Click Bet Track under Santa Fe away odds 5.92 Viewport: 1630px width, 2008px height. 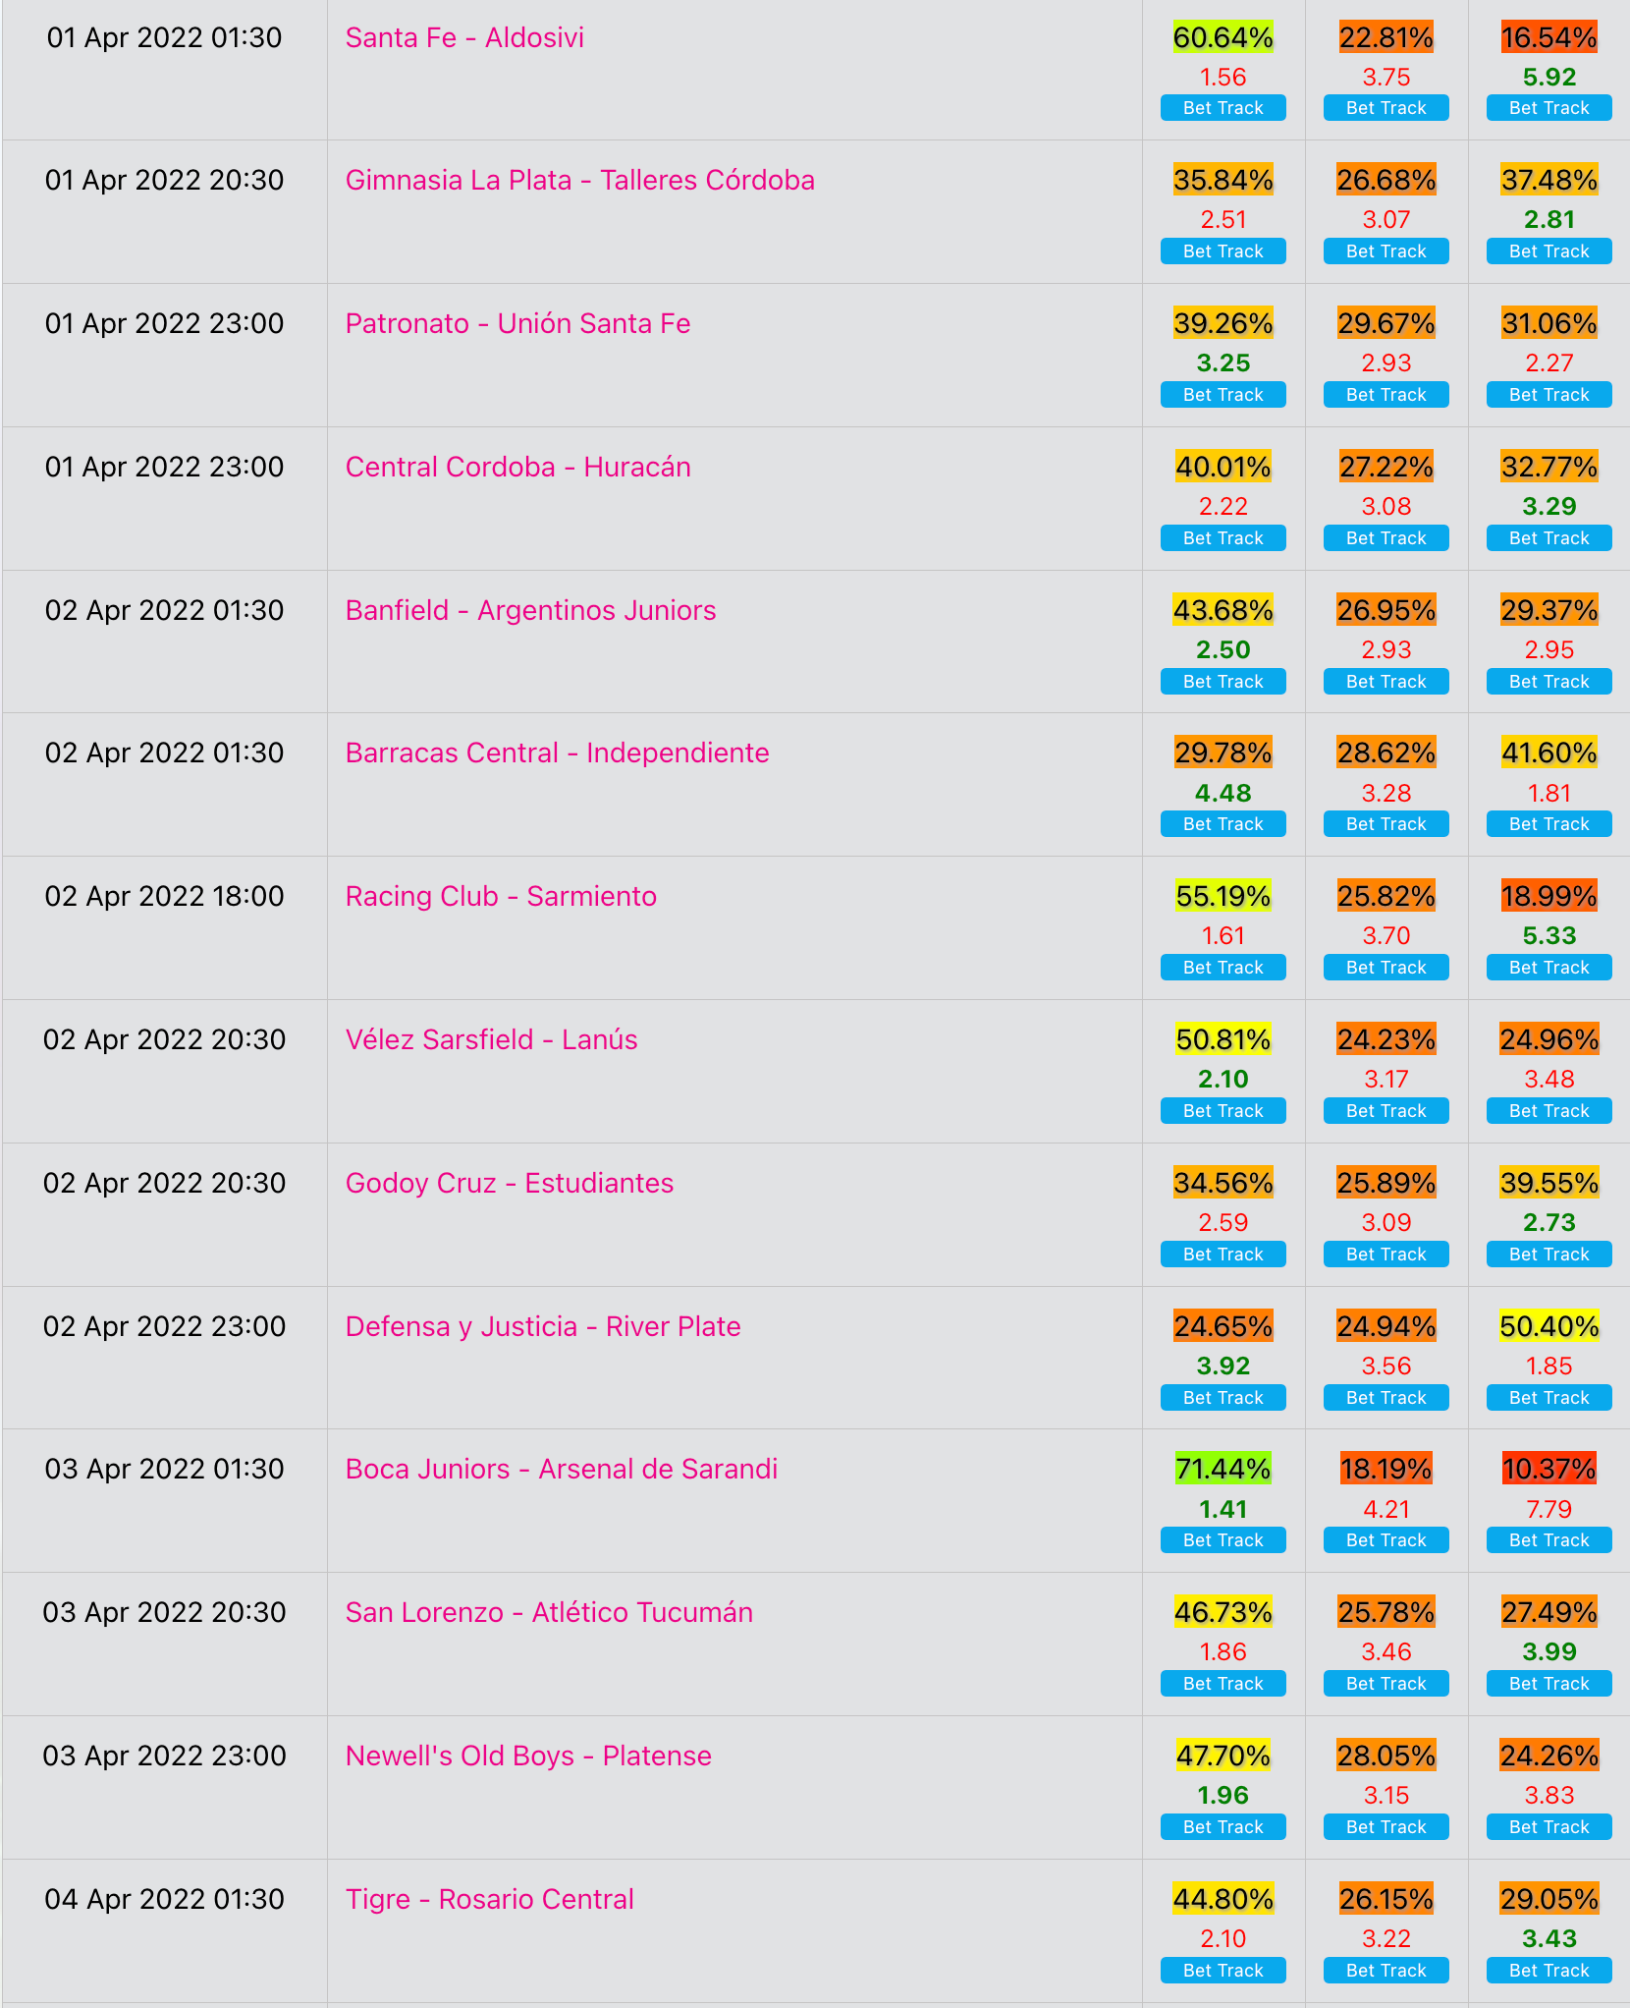point(1548,108)
